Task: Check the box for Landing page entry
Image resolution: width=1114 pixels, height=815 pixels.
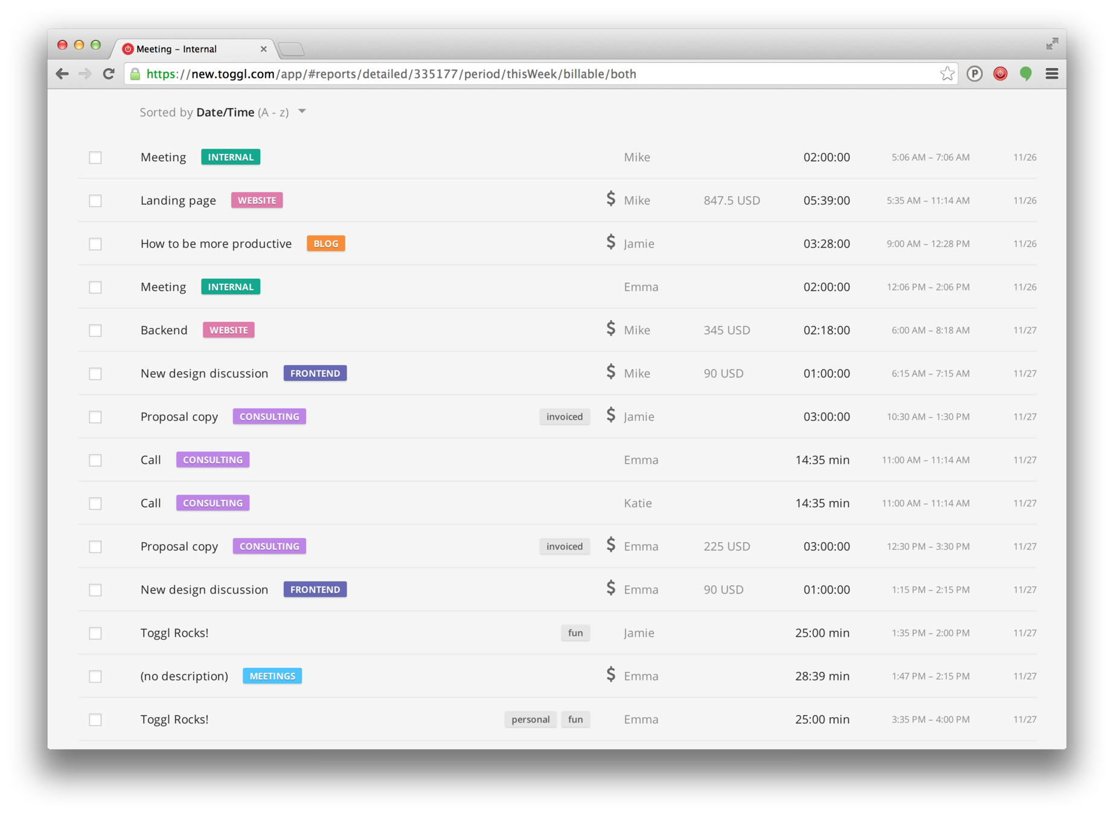Action: click(95, 201)
